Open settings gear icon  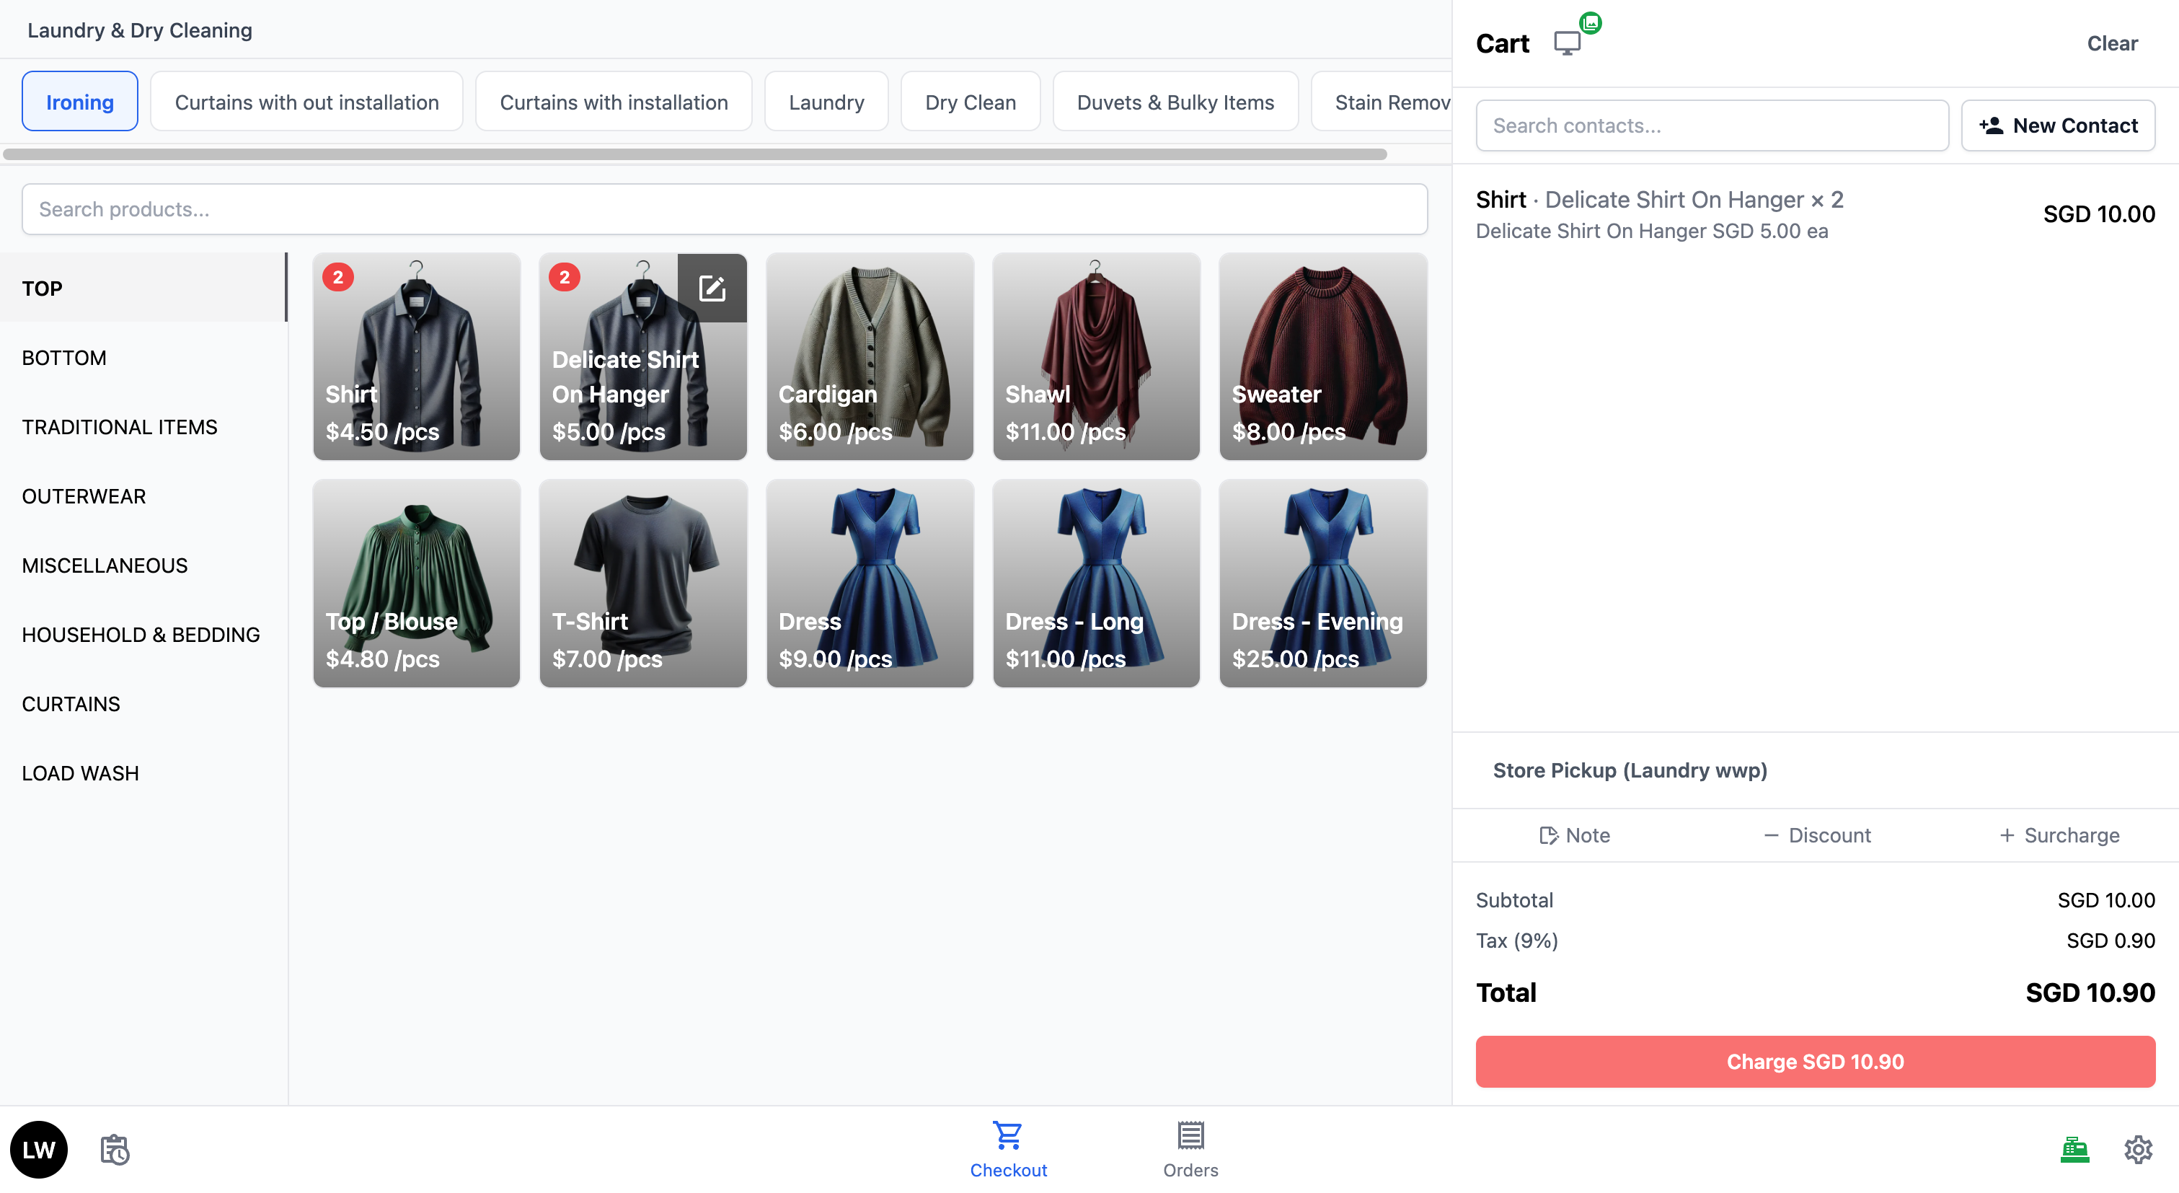2138,1149
